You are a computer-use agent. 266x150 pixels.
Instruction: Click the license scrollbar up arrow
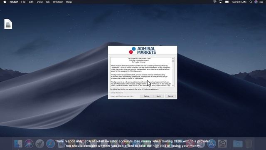(x=173, y=58)
